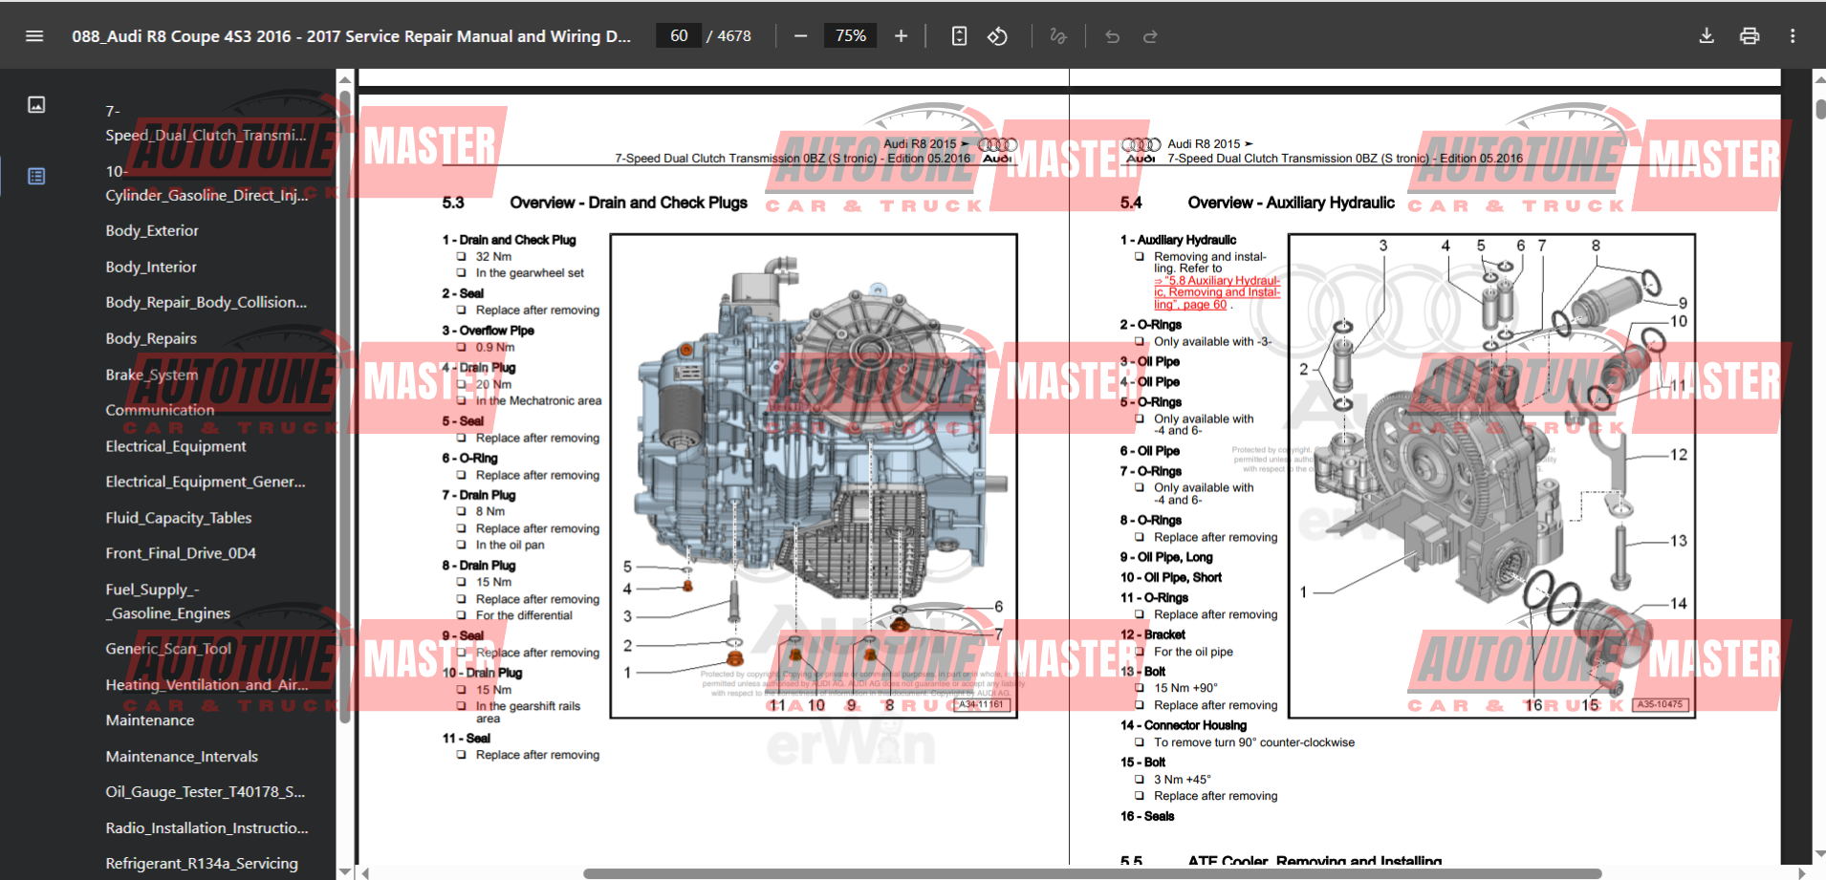
Task: Print the document
Action: coord(1750,36)
